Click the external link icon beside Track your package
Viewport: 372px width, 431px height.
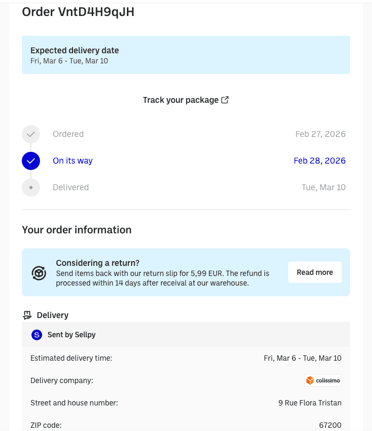225,100
